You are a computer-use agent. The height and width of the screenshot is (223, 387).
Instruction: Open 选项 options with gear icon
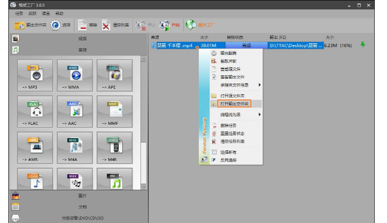pyautogui.click(x=60, y=25)
